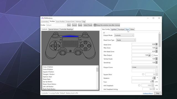Image resolution: width=177 pixels, height=99 pixels.
Task: Open the Controller Readings tab
Action: pyautogui.click(x=66, y=29)
